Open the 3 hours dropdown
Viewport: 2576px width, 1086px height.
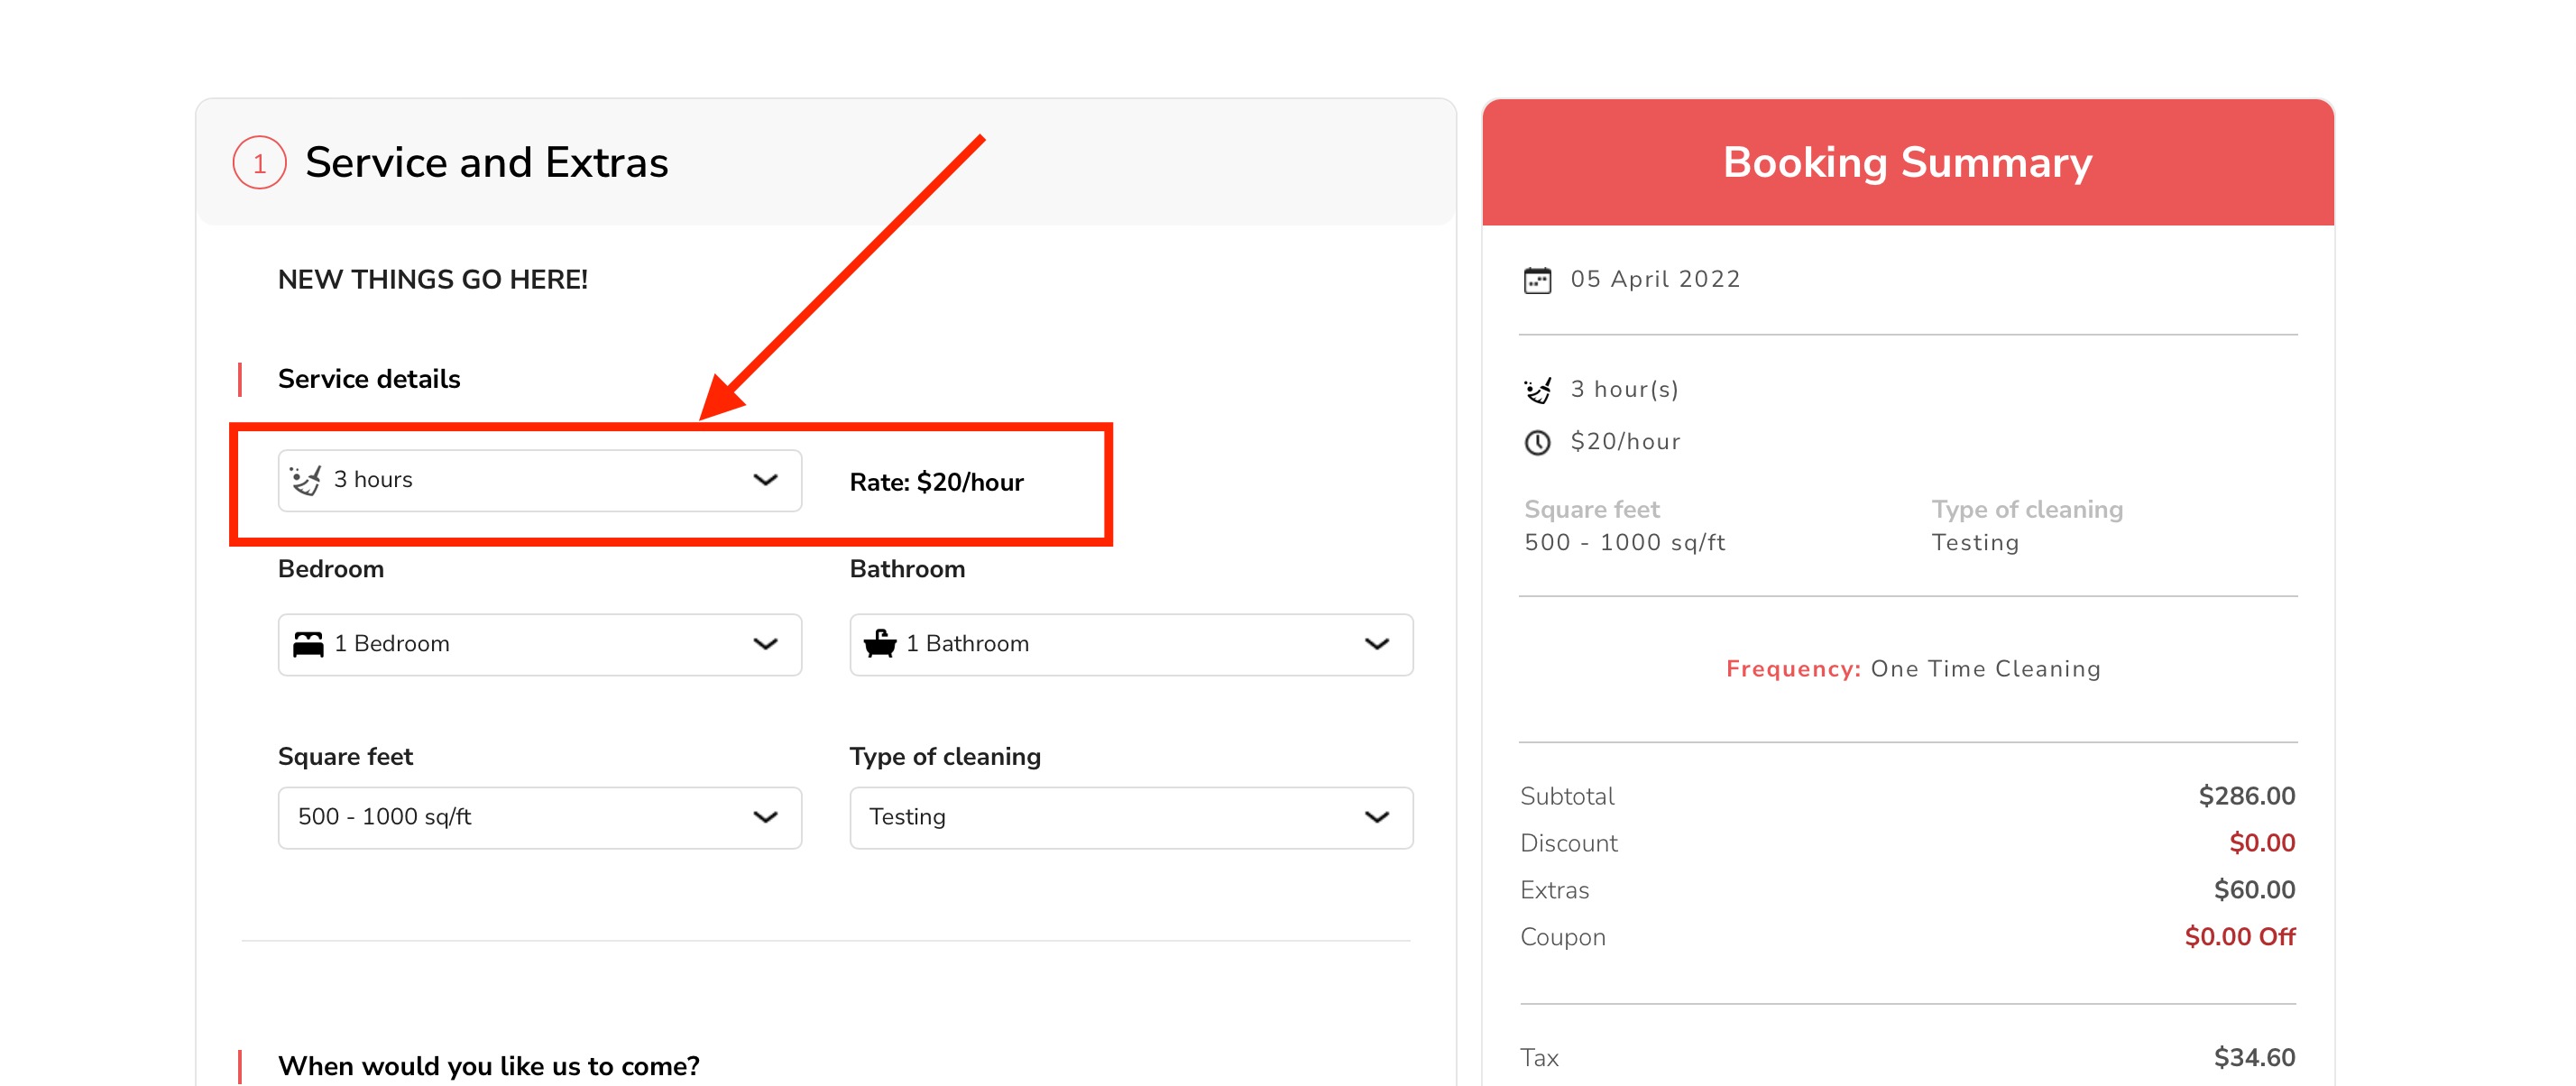click(539, 480)
